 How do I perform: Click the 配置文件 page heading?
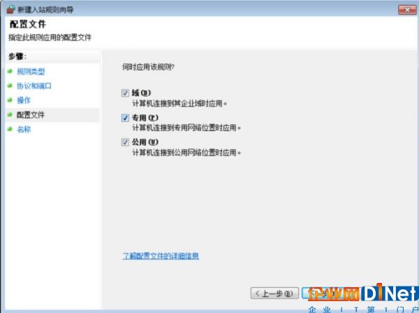(28, 24)
